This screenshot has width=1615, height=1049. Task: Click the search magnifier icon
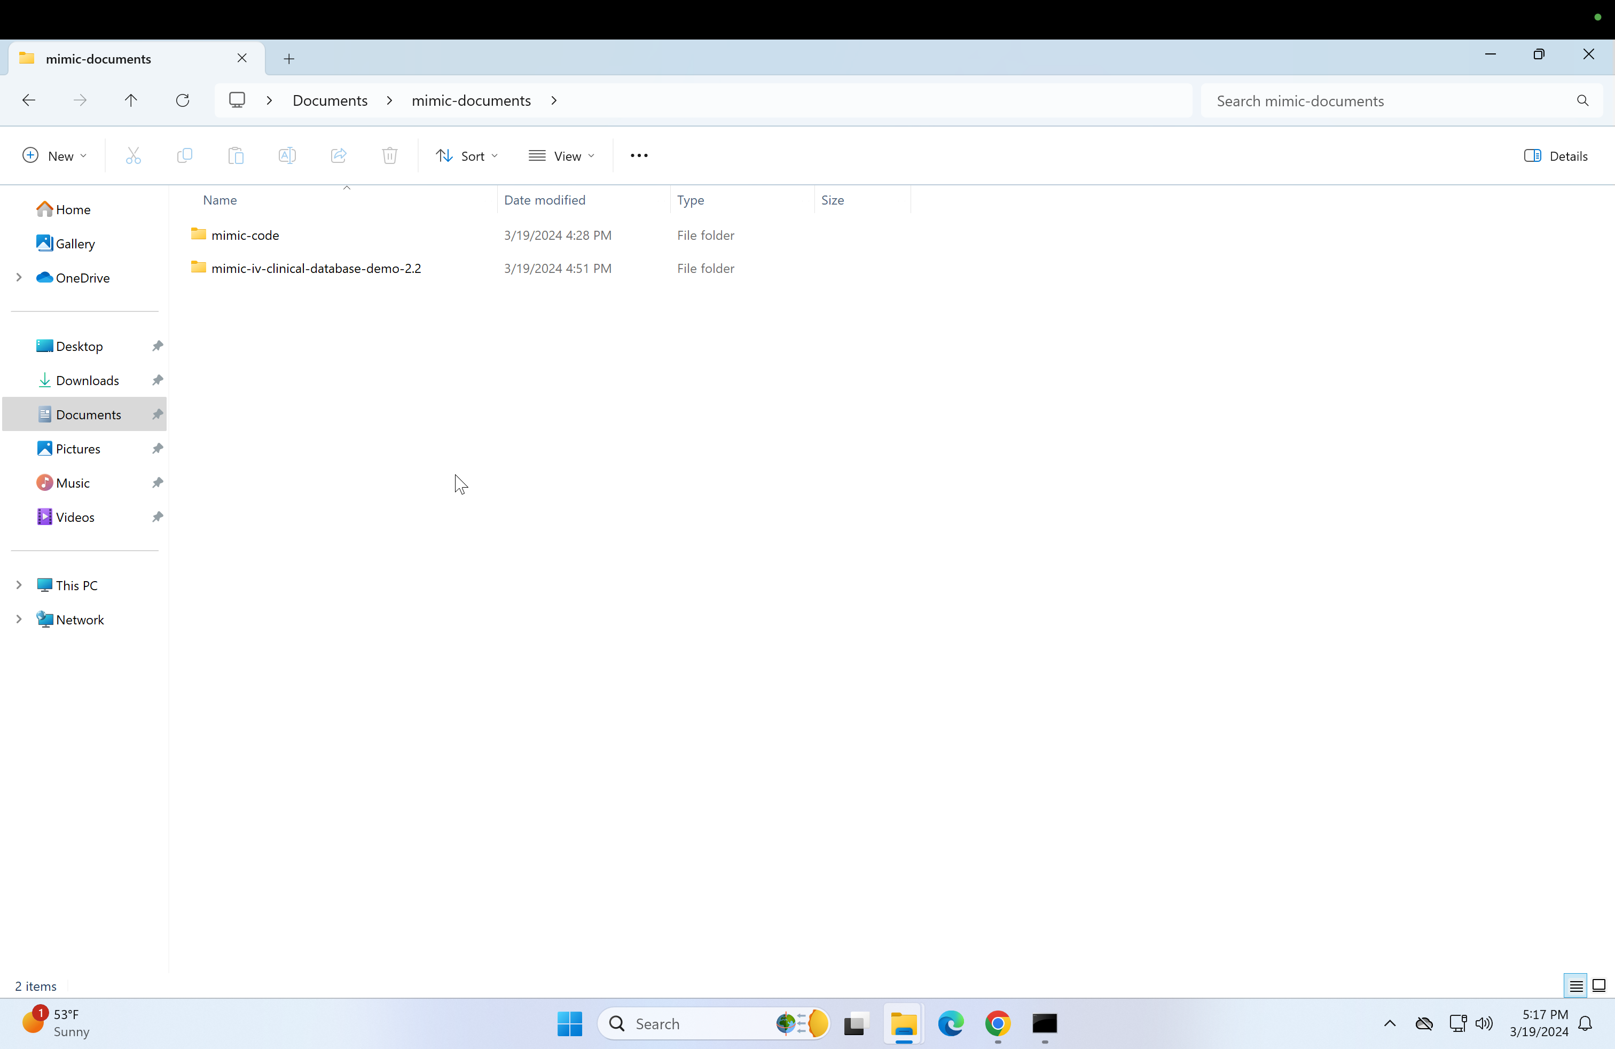pos(1582,101)
